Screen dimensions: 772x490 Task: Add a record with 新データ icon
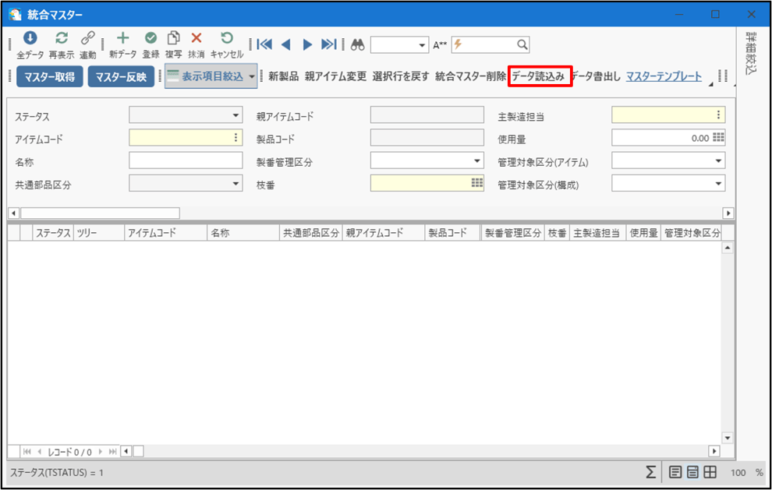click(x=122, y=39)
